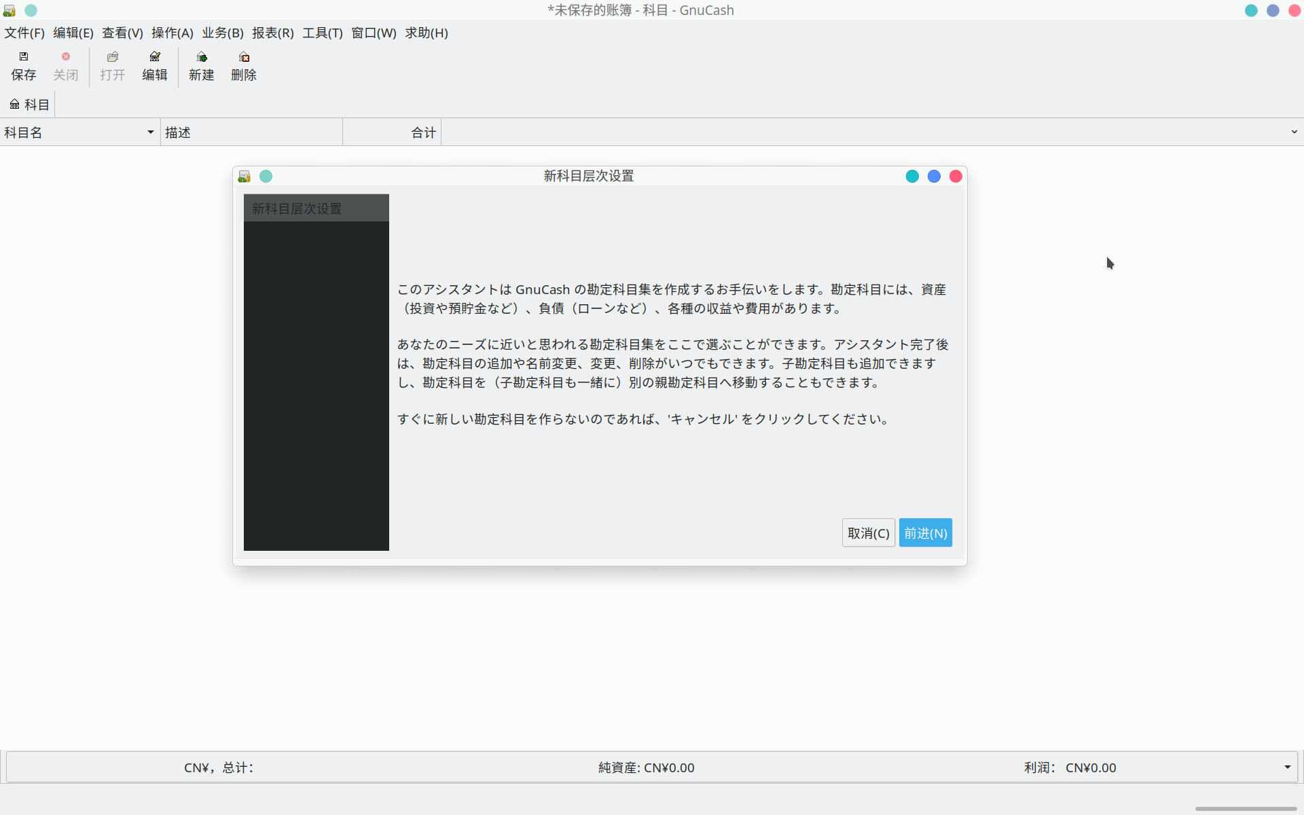Minimize the main GnuCash window
Viewport: 1304px width, 815px height.
(x=1251, y=10)
